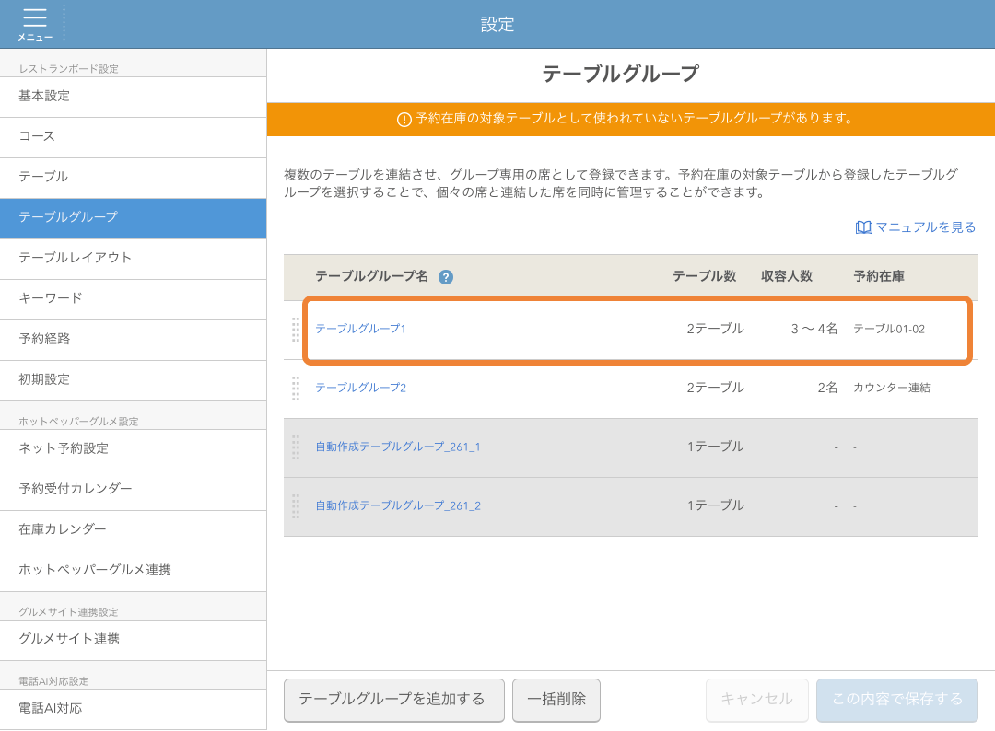The image size is (995, 731).
Task: Click the ? help icon next to テーブルグループ名
Action: (x=446, y=276)
